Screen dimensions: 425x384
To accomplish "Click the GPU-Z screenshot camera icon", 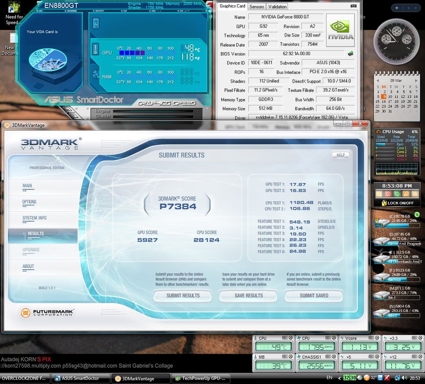I will pyautogui.click(x=353, y=6).
